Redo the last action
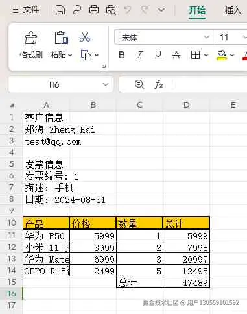Viewport: 247px width, 314px height. click(x=145, y=10)
